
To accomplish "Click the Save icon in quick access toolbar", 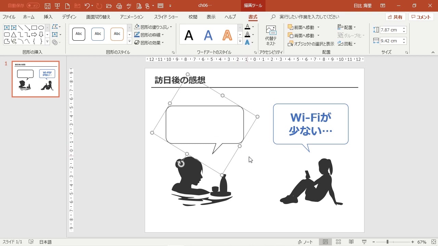I will click(48, 6).
